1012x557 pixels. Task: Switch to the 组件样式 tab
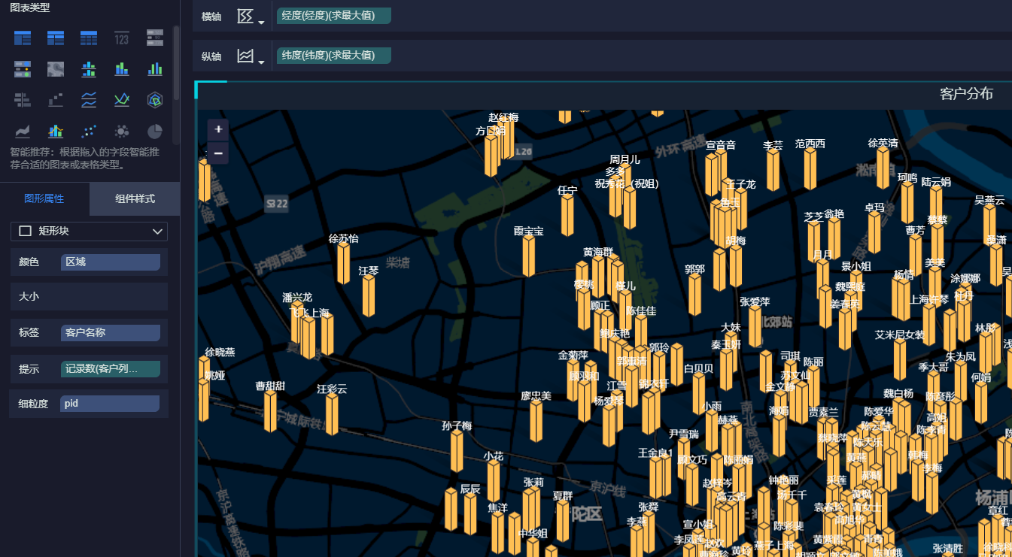(x=135, y=199)
